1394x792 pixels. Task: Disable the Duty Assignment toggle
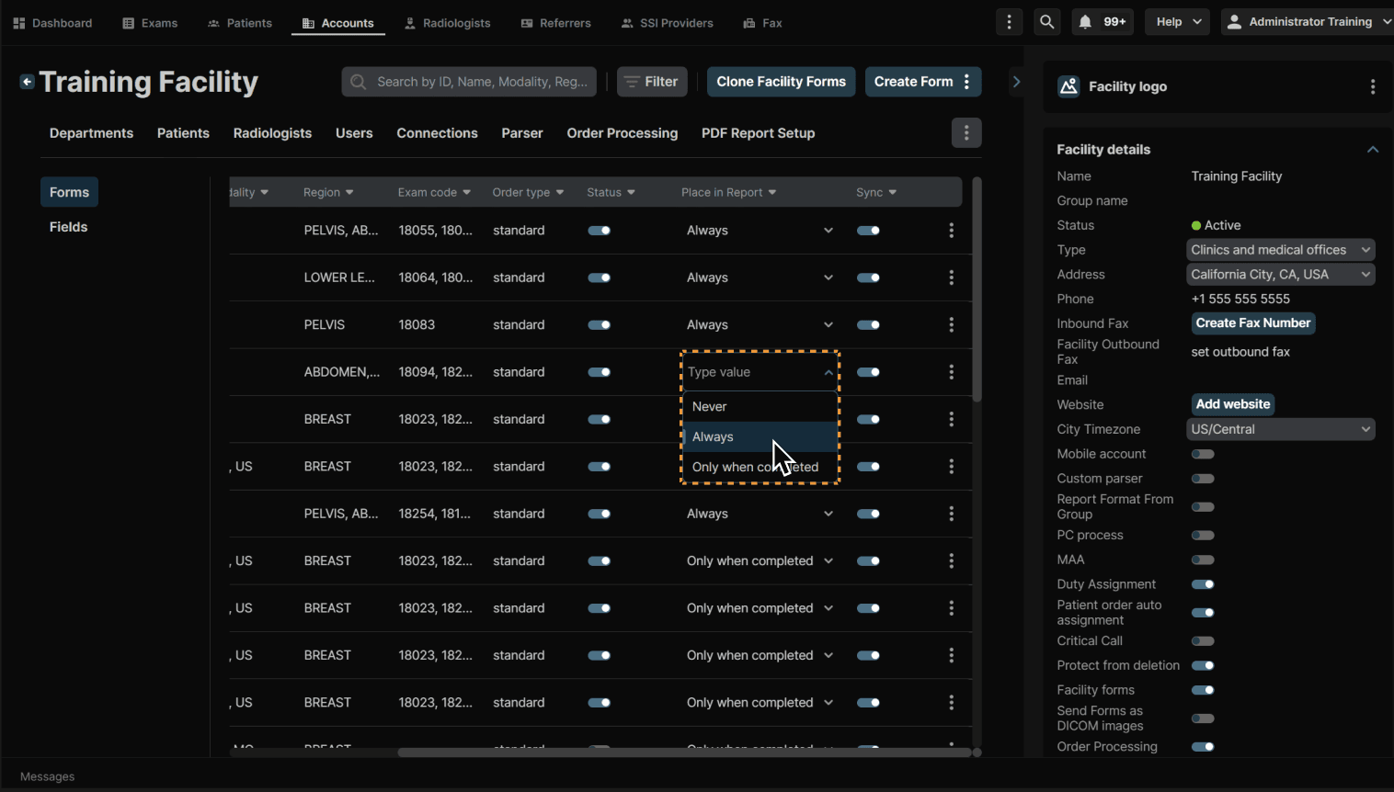pos(1202,584)
